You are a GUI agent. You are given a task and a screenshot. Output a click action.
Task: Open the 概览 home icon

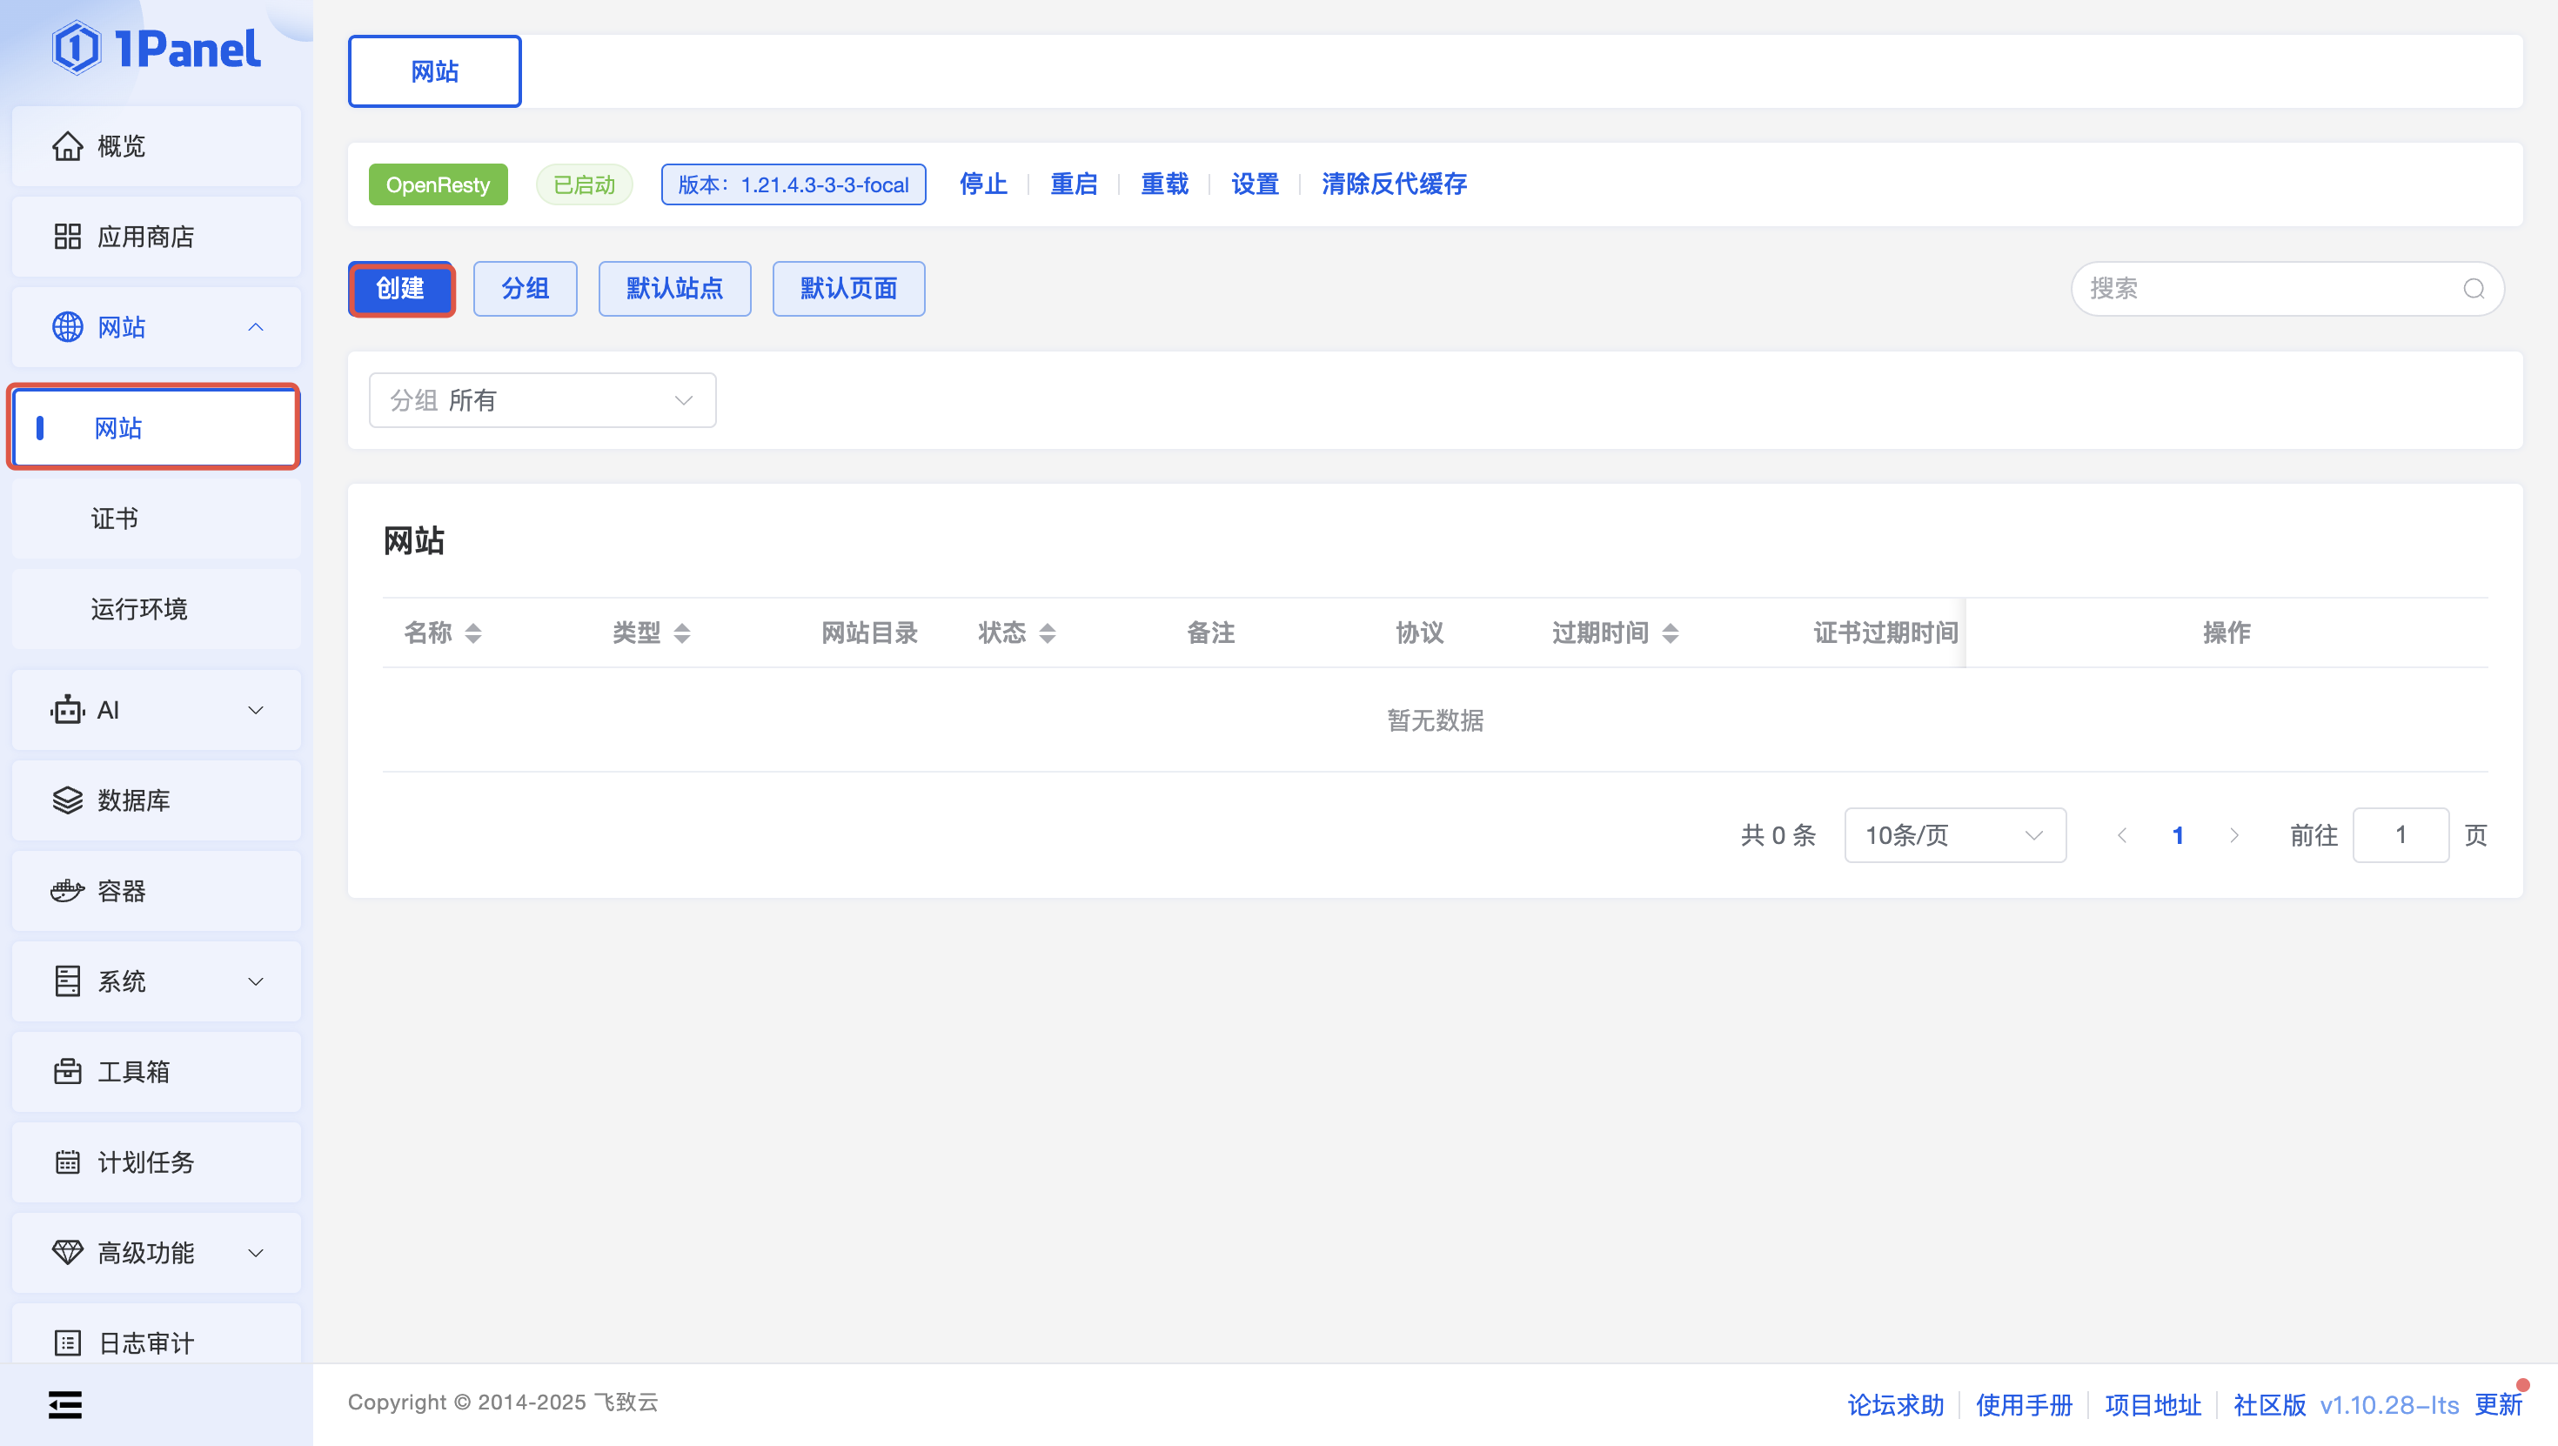(x=68, y=146)
